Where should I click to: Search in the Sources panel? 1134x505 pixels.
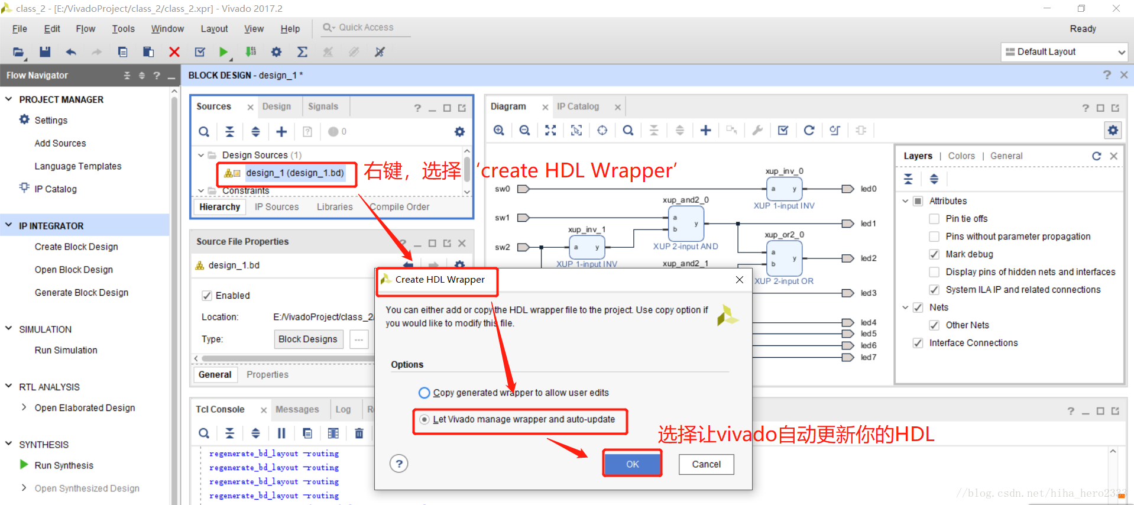204,131
